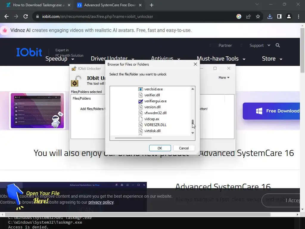Toggle the side panel icon
Image resolution: width=305 pixels, height=229 pixels.
[279, 17]
